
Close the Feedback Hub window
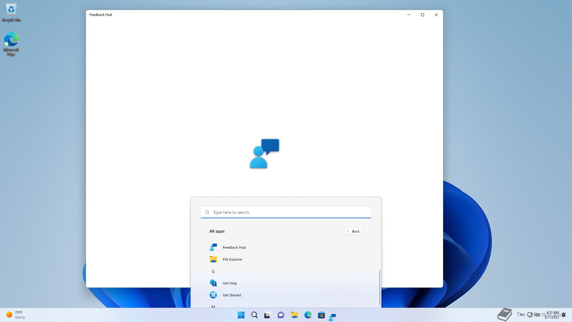[436, 15]
